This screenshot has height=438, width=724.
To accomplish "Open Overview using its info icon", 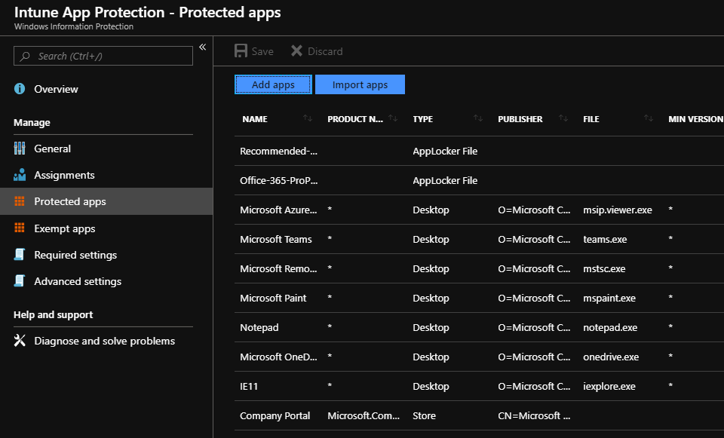I will (x=19, y=89).
